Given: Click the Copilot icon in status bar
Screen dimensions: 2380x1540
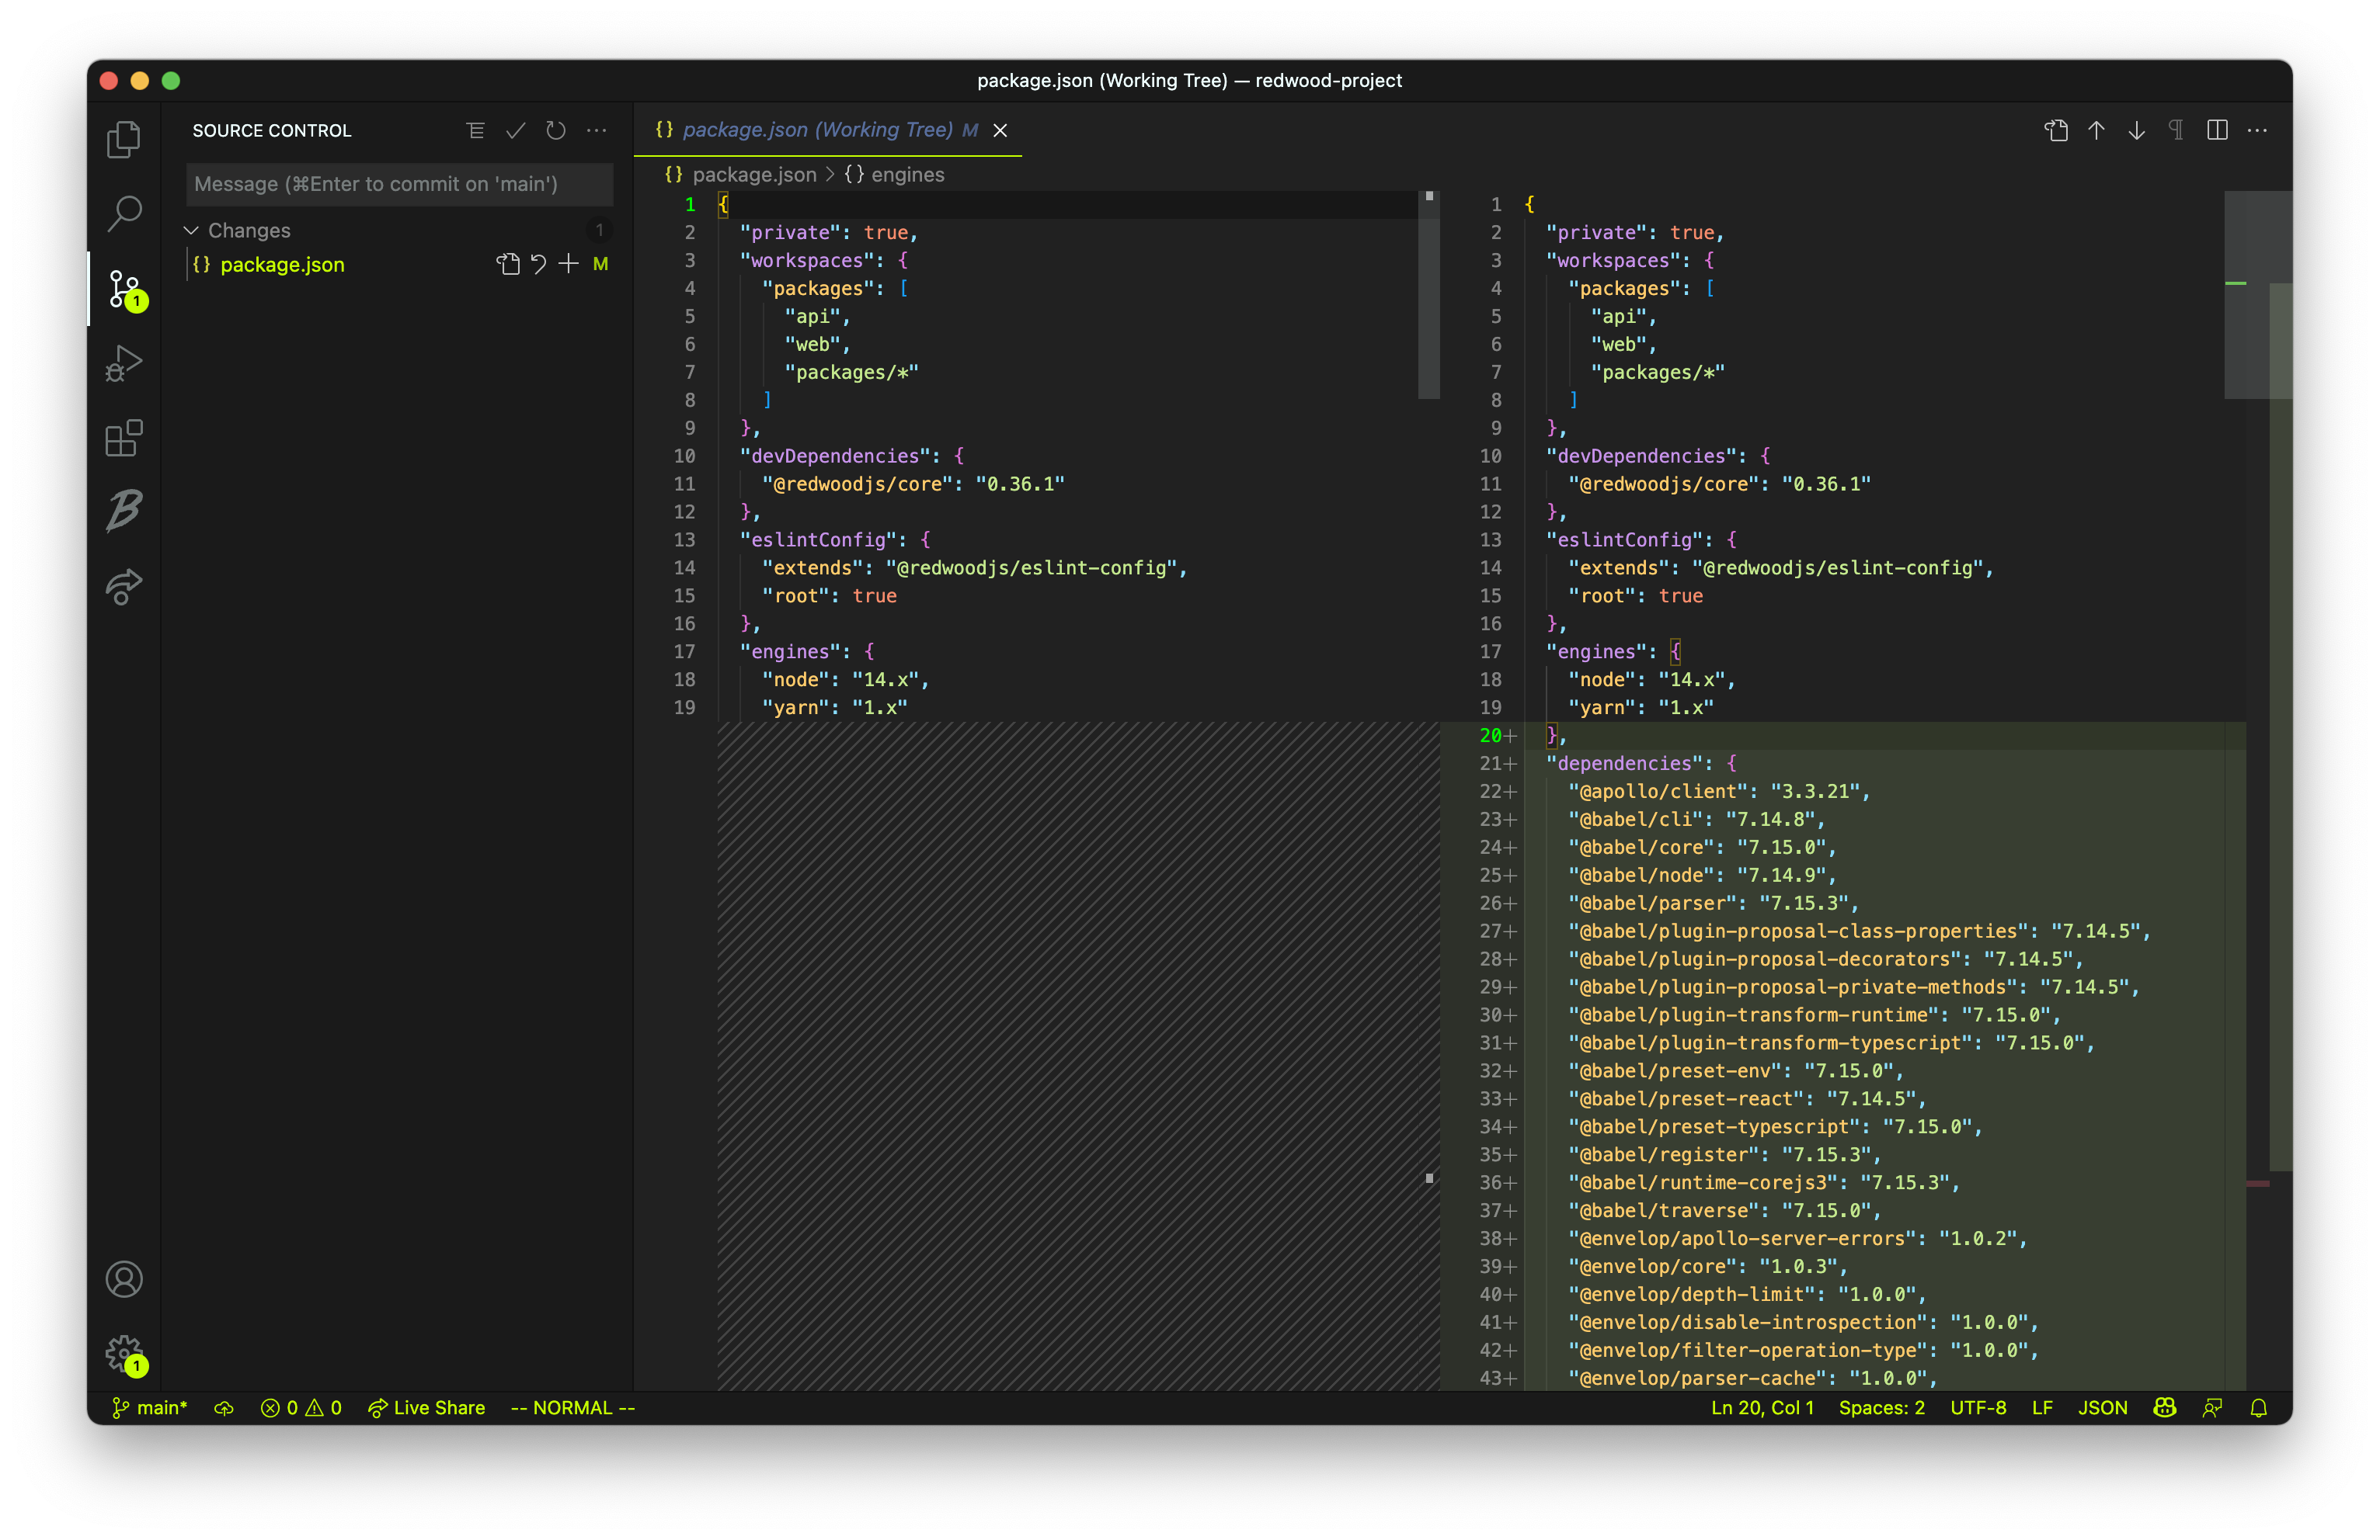Looking at the screenshot, I should [x=2165, y=1407].
